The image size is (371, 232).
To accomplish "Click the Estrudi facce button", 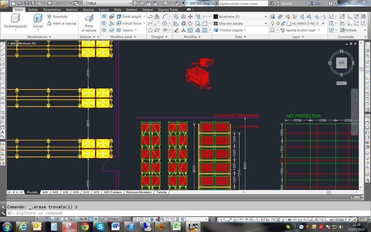I will tap(129, 23).
